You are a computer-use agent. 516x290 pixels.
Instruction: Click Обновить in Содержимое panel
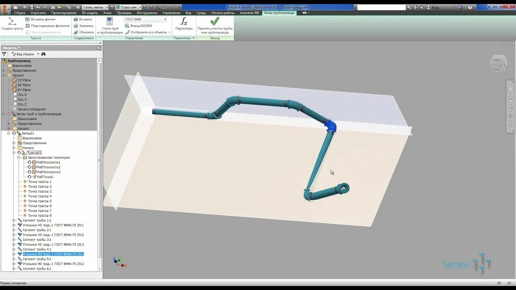point(83,32)
